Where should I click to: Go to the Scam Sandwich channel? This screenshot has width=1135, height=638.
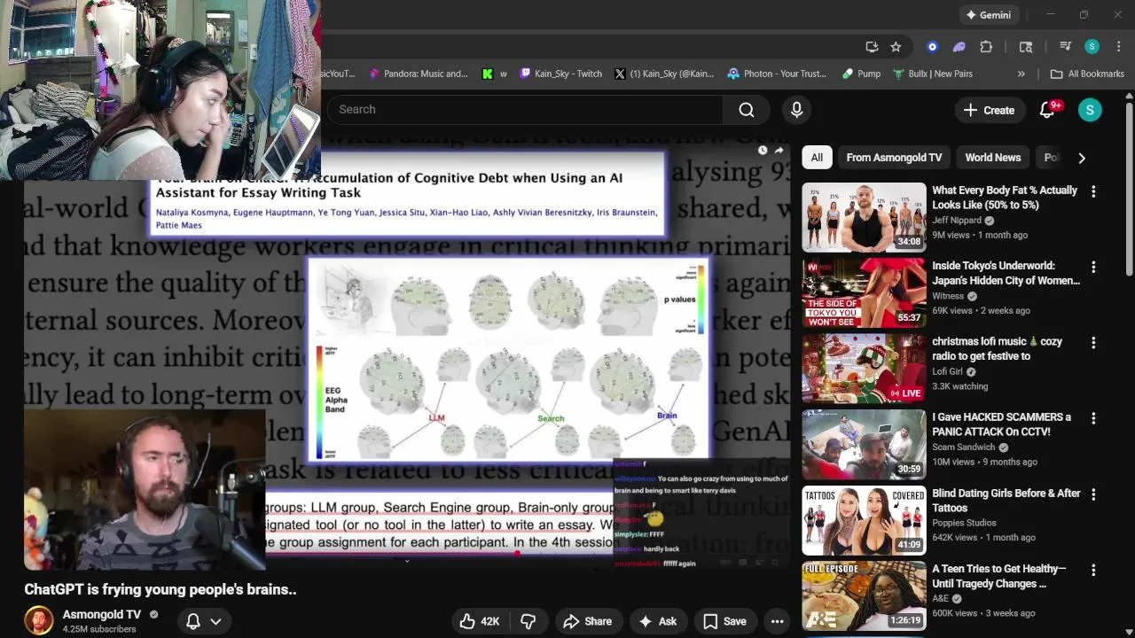point(964,447)
